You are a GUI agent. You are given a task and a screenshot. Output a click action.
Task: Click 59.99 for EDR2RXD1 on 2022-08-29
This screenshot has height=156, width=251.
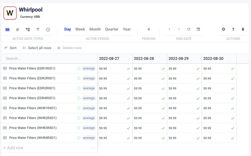click(173, 78)
